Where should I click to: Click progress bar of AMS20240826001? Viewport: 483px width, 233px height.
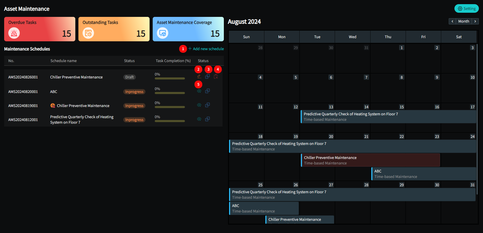pyautogui.click(x=170, y=78)
